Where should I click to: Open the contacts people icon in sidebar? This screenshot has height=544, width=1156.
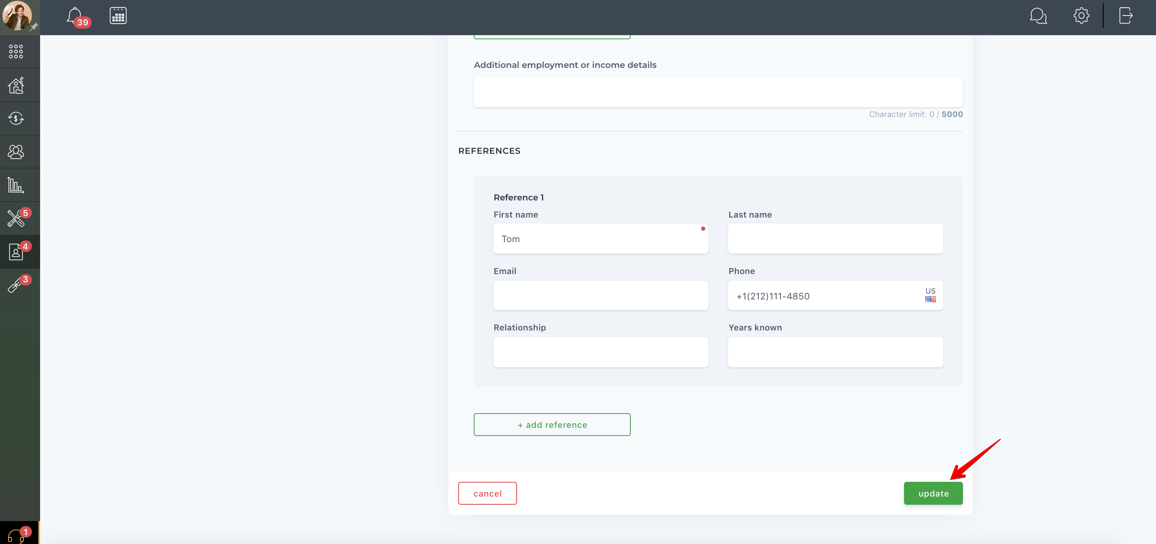[x=16, y=152]
